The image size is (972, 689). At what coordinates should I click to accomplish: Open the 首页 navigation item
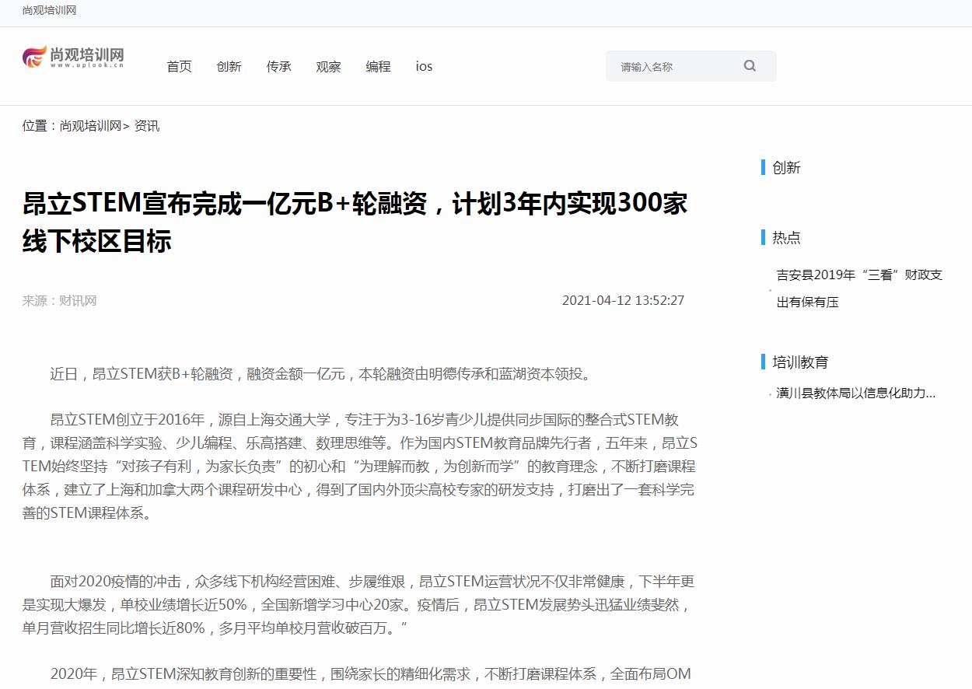pyautogui.click(x=179, y=67)
